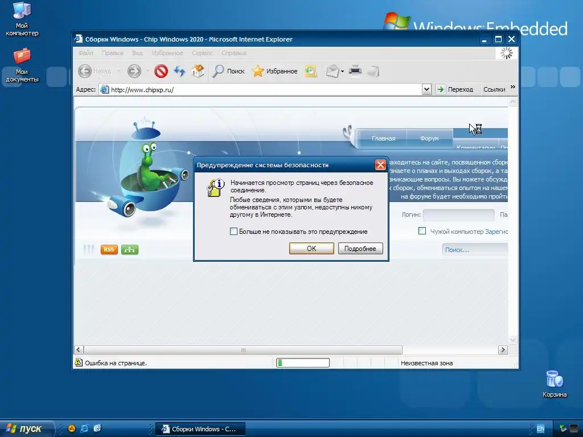The width and height of the screenshot is (583, 437).
Task: Open Мои документы desktop icon
Action: [22, 65]
